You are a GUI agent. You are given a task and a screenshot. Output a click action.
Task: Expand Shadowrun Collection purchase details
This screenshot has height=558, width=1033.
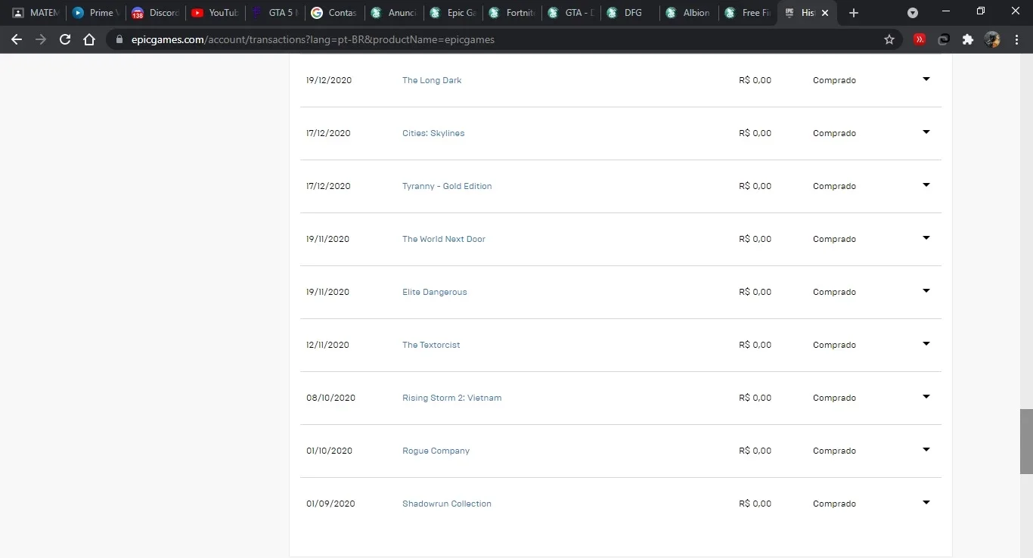[926, 503]
